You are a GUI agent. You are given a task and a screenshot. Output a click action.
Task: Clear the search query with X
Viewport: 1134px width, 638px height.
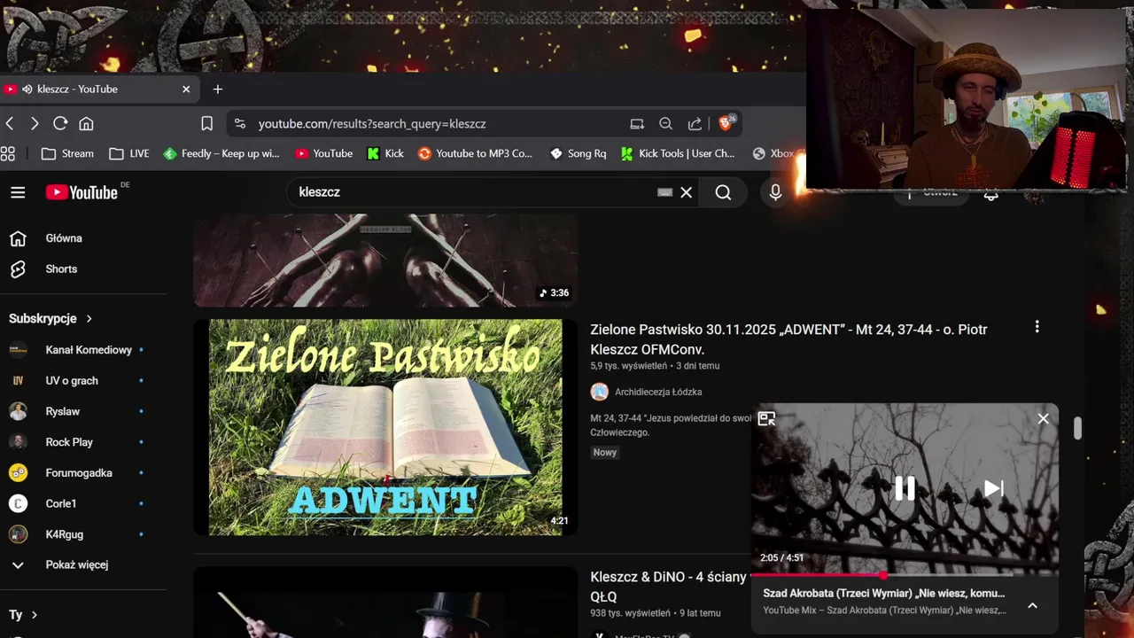686,192
